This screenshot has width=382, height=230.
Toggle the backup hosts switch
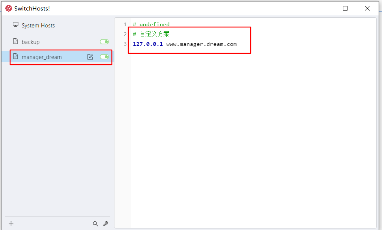click(104, 42)
